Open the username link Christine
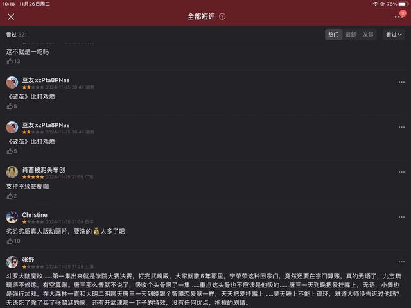 tap(35, 214)
